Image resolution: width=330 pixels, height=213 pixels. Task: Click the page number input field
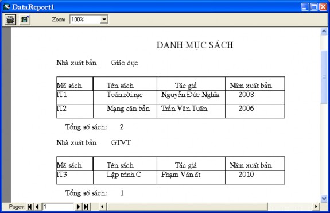coord(59,207)
